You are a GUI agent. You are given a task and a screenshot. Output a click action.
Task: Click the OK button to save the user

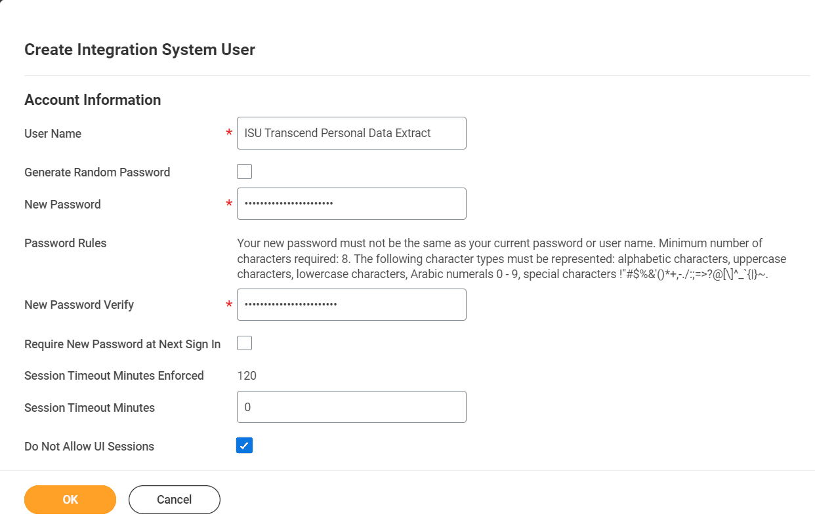pyautogui.click(x=70, y=499)
